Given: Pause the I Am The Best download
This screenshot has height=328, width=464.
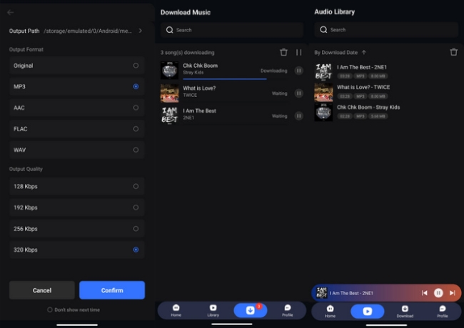Looking at the screenshot, I should [x=299, y=116].
